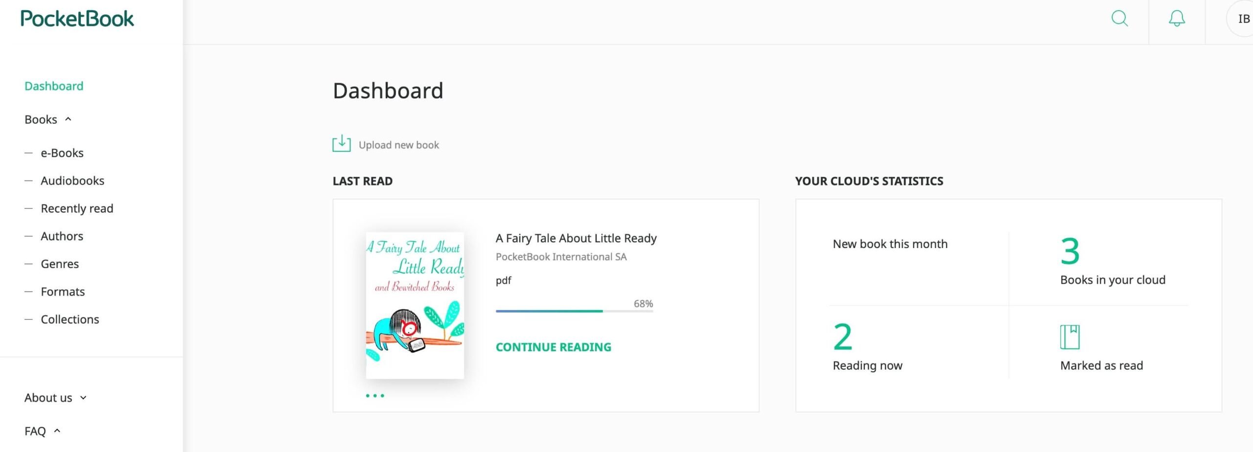This screenshot has height=452, width=1253.
Task: Open notifications bell icon
Action: pos(1177,19)
